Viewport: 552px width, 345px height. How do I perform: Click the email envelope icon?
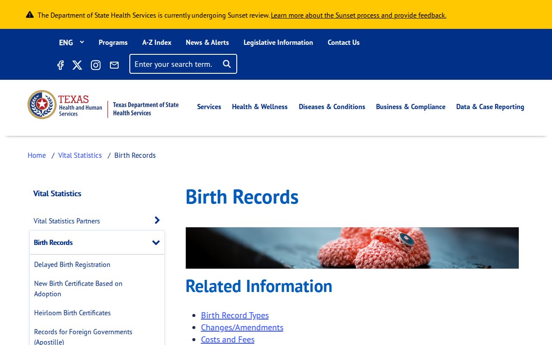[x=114, y=65]
